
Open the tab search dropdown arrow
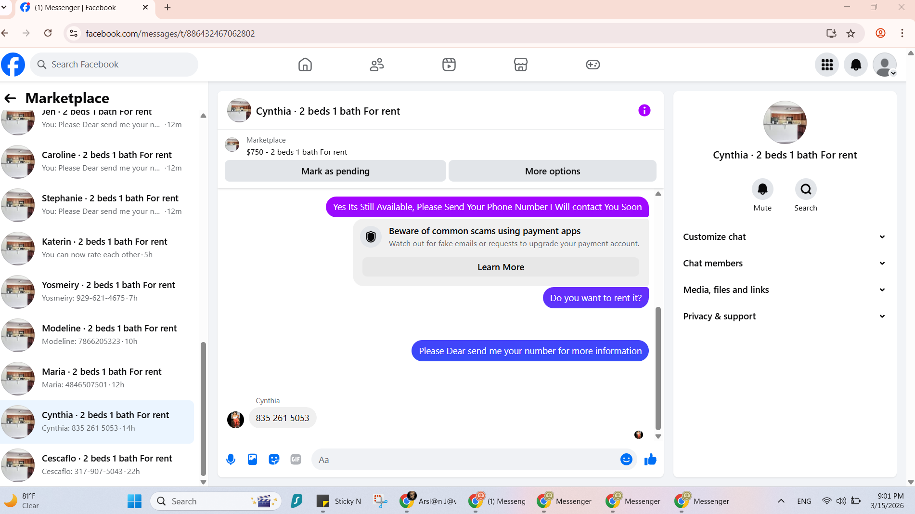coord(4,8)
